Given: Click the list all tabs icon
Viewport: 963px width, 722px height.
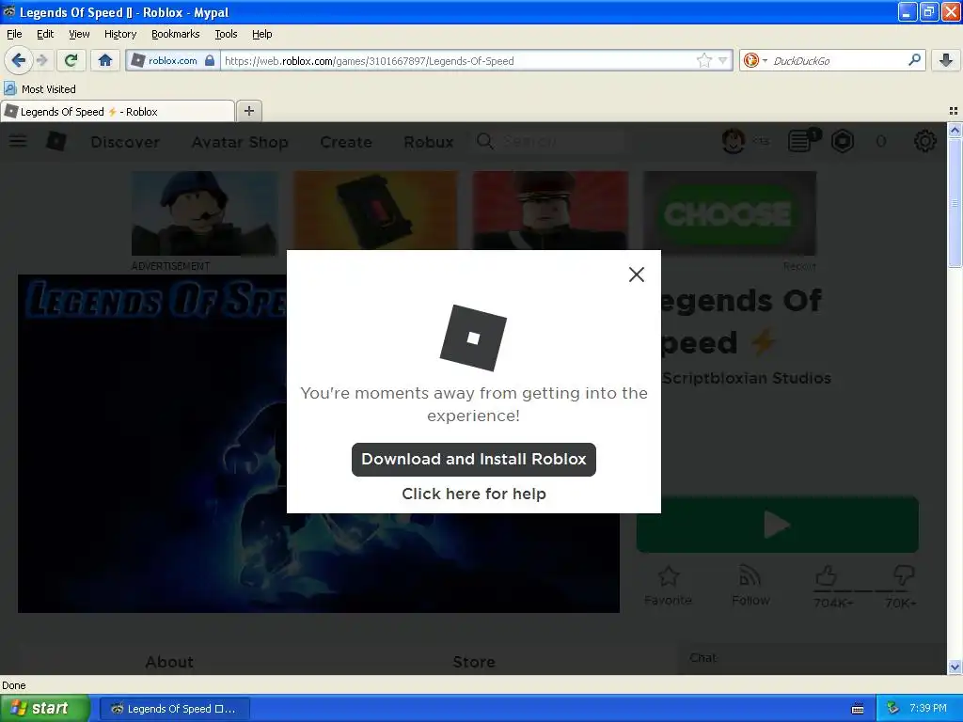Looking at the screenshot, I should click(x=954, y=111).
